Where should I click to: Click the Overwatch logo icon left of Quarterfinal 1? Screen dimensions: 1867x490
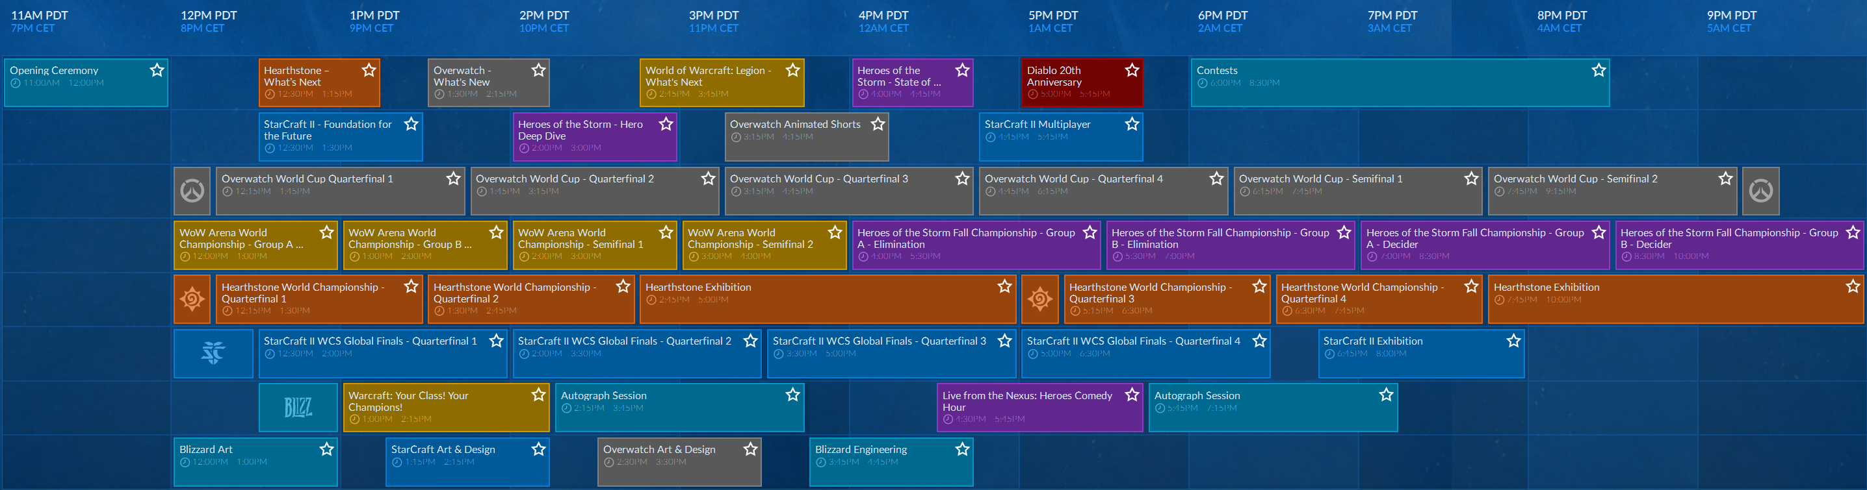click(x=192, y=191)
